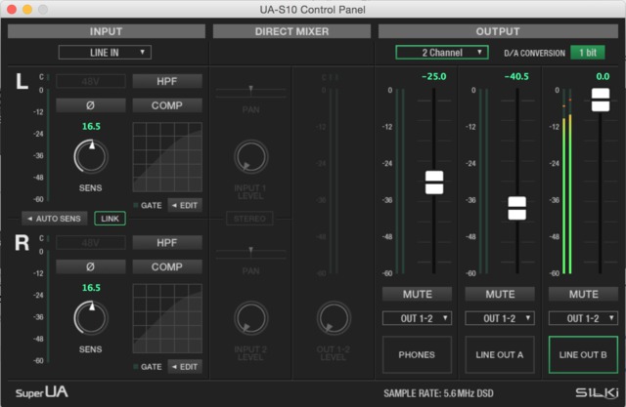
Task: Open EDIT for the L channel compressor
Action: pyautogui.click(x=185, y=204)
